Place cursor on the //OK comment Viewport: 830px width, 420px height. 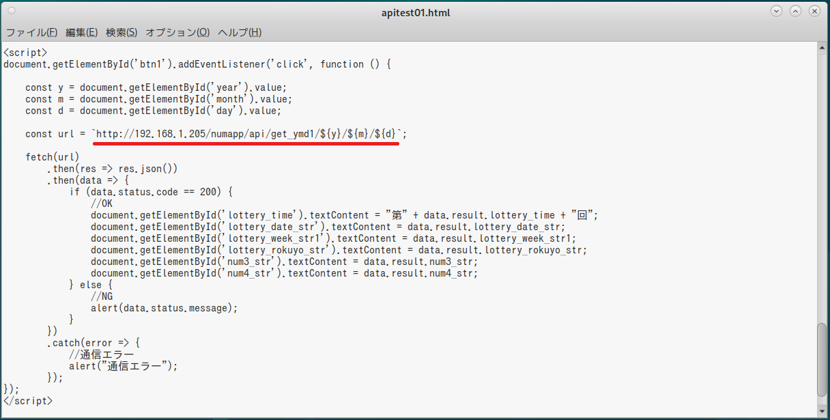pyautogui.click(x=102, y=204)
